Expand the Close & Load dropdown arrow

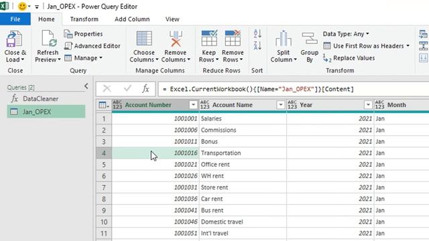click(23, 60)
